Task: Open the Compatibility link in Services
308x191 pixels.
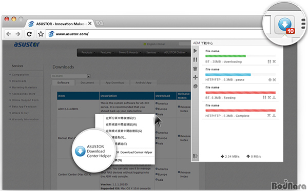Action: (x=20, y=75)
